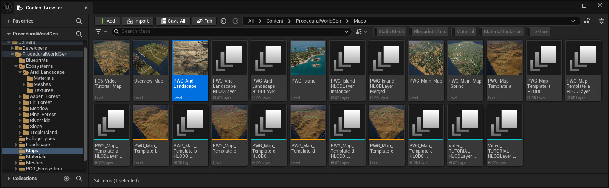
Task: Toggle the Content Browser lock icon
Action: click(x=587, y=21)
